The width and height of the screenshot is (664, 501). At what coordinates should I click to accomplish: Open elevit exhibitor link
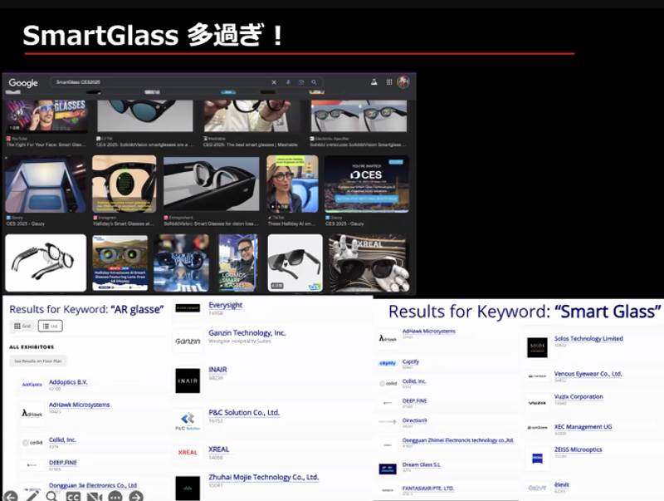pyautogui.click(x=562, y=484)
